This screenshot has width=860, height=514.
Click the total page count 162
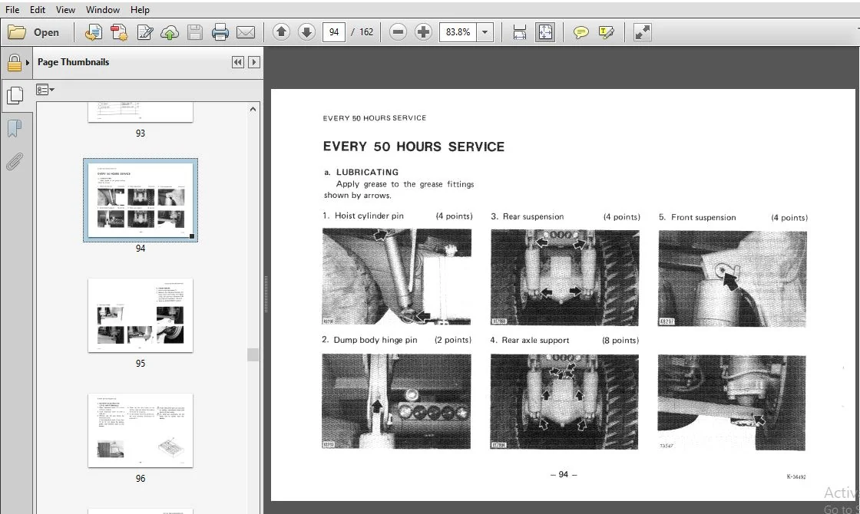click(x=366, y=31)
